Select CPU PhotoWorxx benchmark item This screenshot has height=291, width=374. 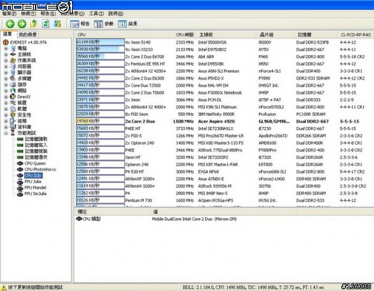(x=40, y=169)
